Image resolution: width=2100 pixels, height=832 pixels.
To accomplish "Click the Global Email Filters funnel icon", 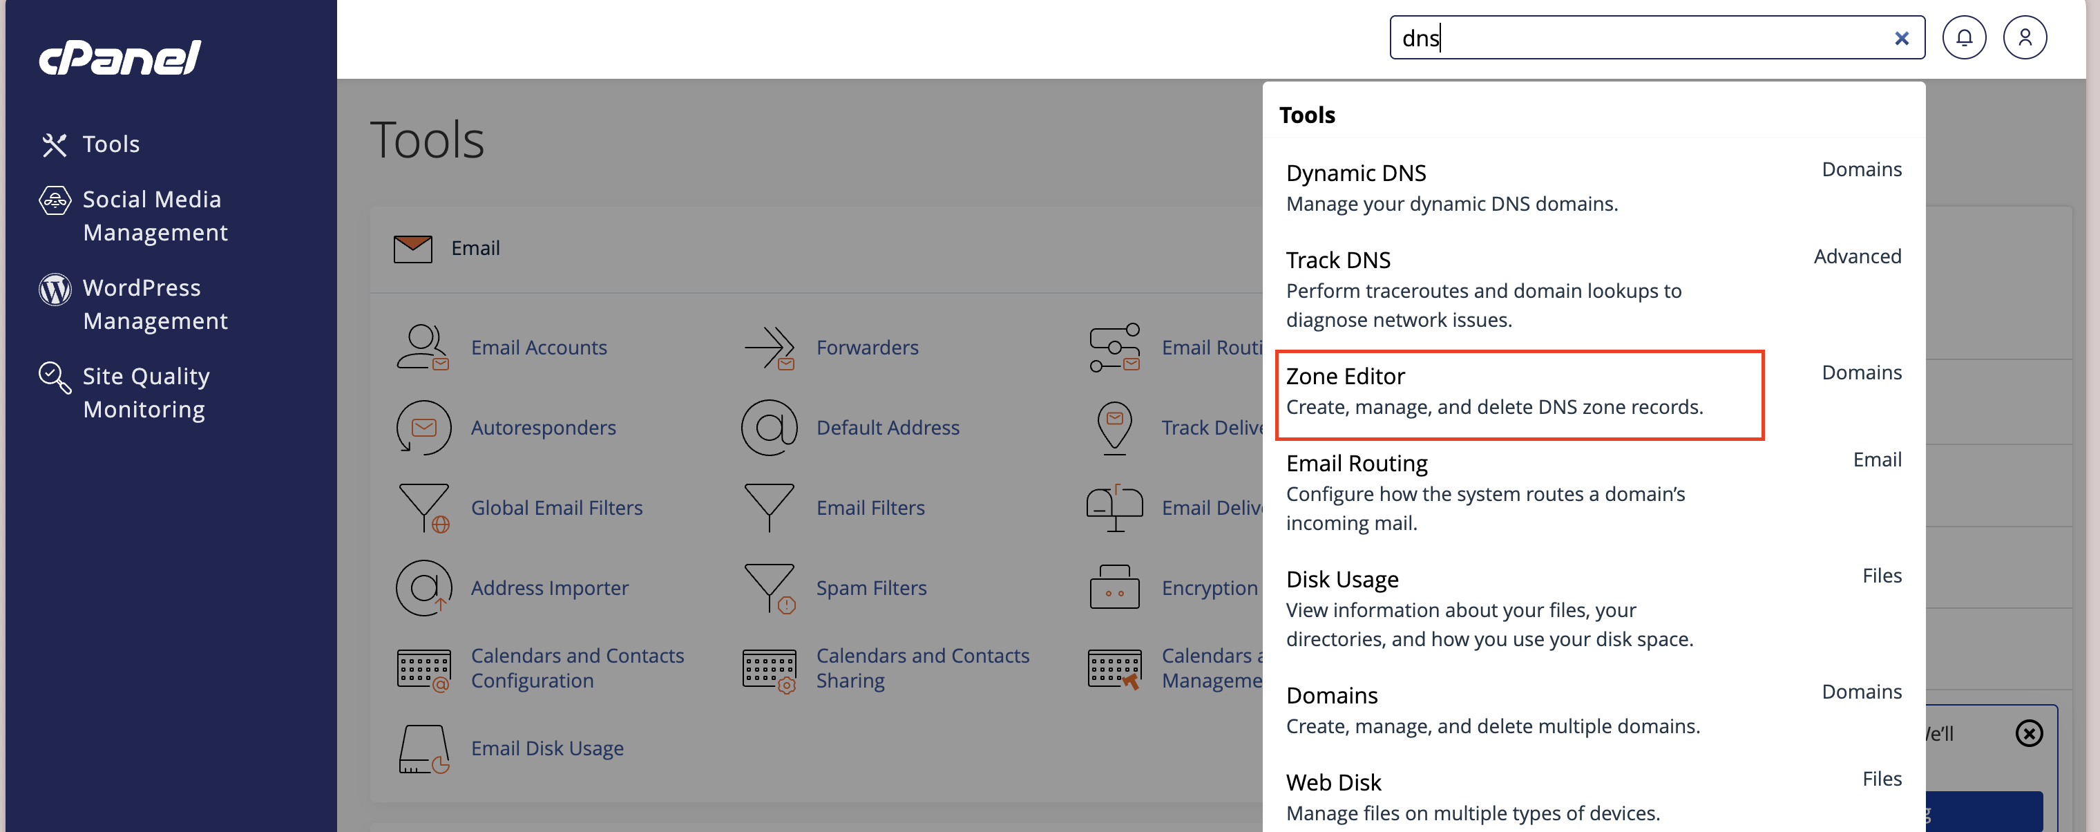I will (423, 507).
